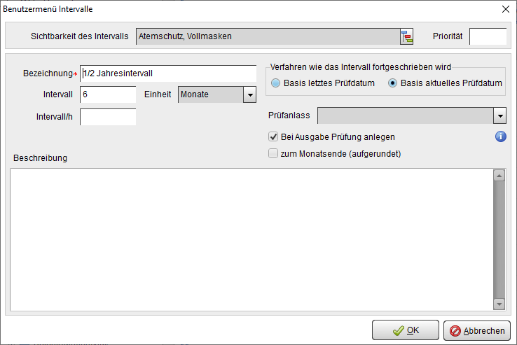Confirm the dialog with OK
This screenshot has height=345, width=517.
click(x=406, y=330)
